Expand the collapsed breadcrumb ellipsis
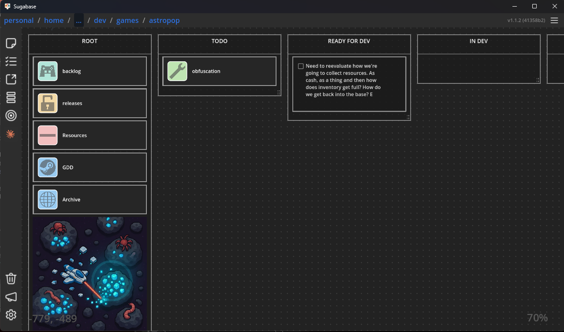 [x=78, y=20]
